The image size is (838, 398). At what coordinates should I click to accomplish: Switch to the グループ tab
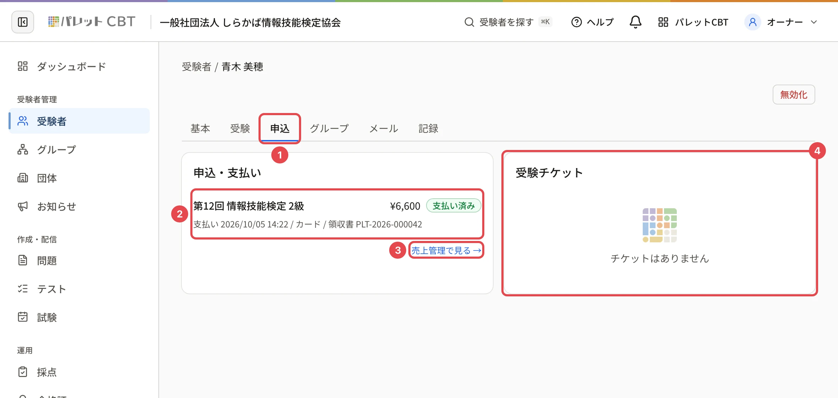coord(330,128)
